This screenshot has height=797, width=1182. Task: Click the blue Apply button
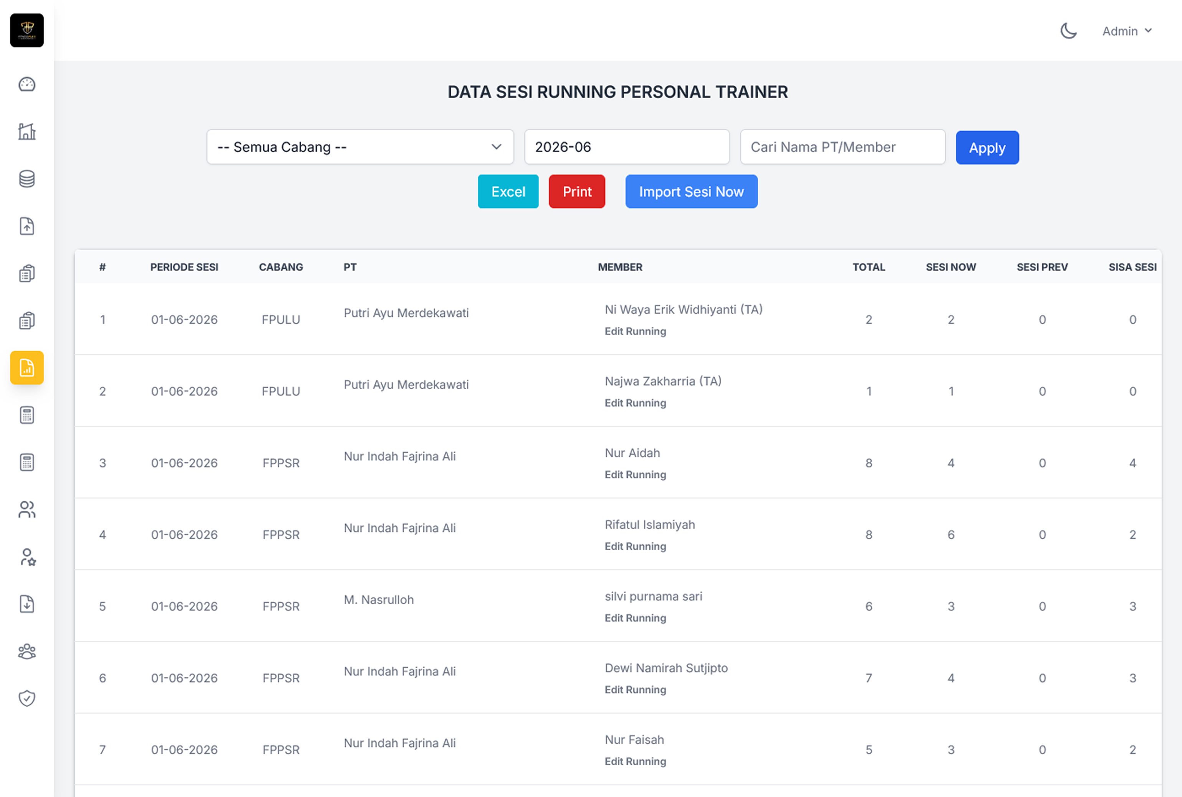pos(987,147)
